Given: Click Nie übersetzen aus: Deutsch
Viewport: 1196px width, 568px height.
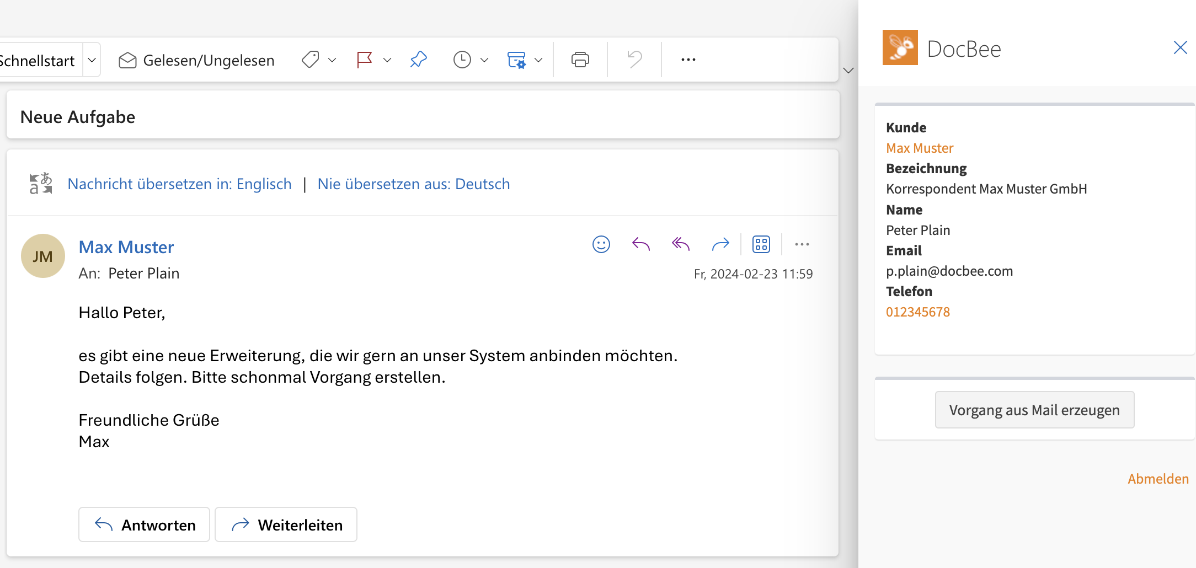Looking at the screenshot, I should (414, 184).
